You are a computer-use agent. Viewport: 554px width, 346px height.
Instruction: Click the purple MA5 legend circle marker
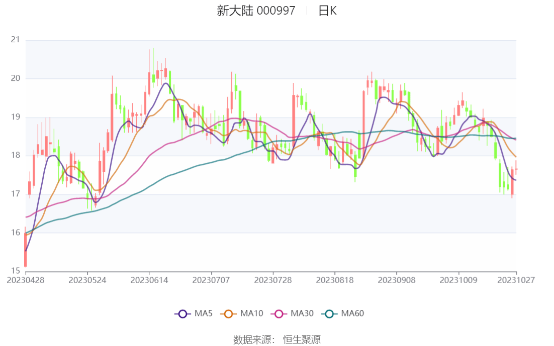pyautogui.click(x=182, y=314)
